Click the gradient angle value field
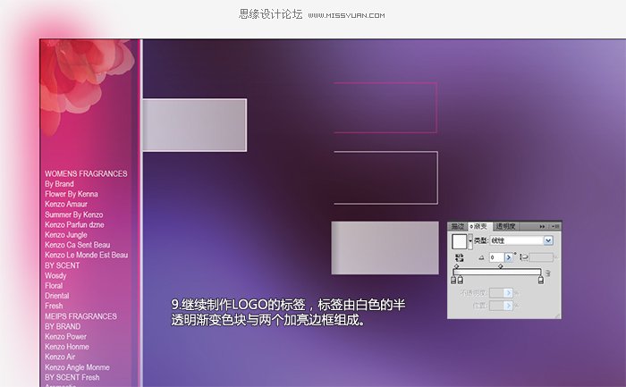626x387 pixels. (x=496, y=257)
